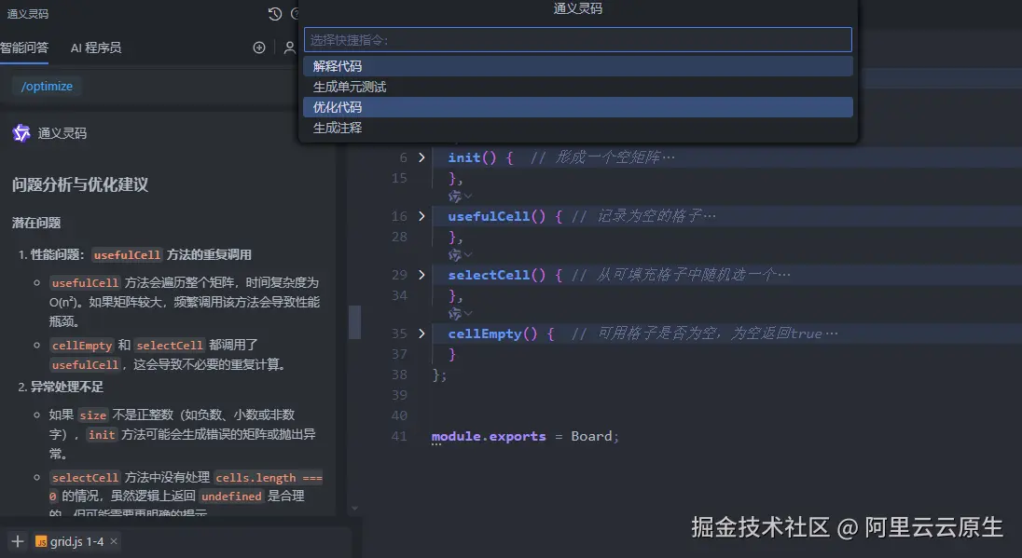Start a new chat with the plus-circle icon
Image resolution: width=1022 pixels, height=558 pixels.
click(259, 48)
